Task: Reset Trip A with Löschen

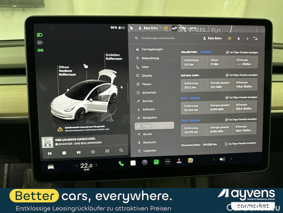Action: tap(195, 98)
